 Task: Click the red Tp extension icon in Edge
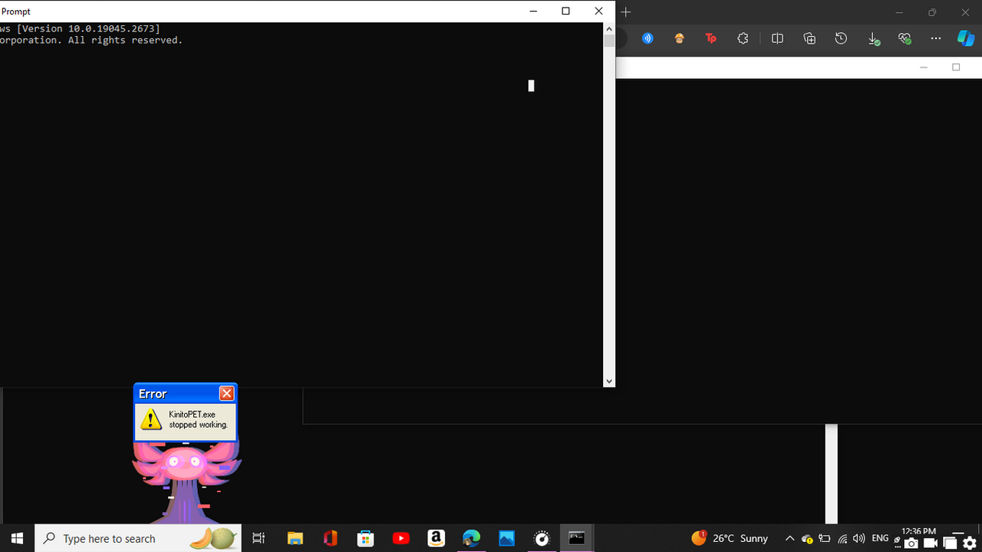pyautogui.click(x=710, y=38)
